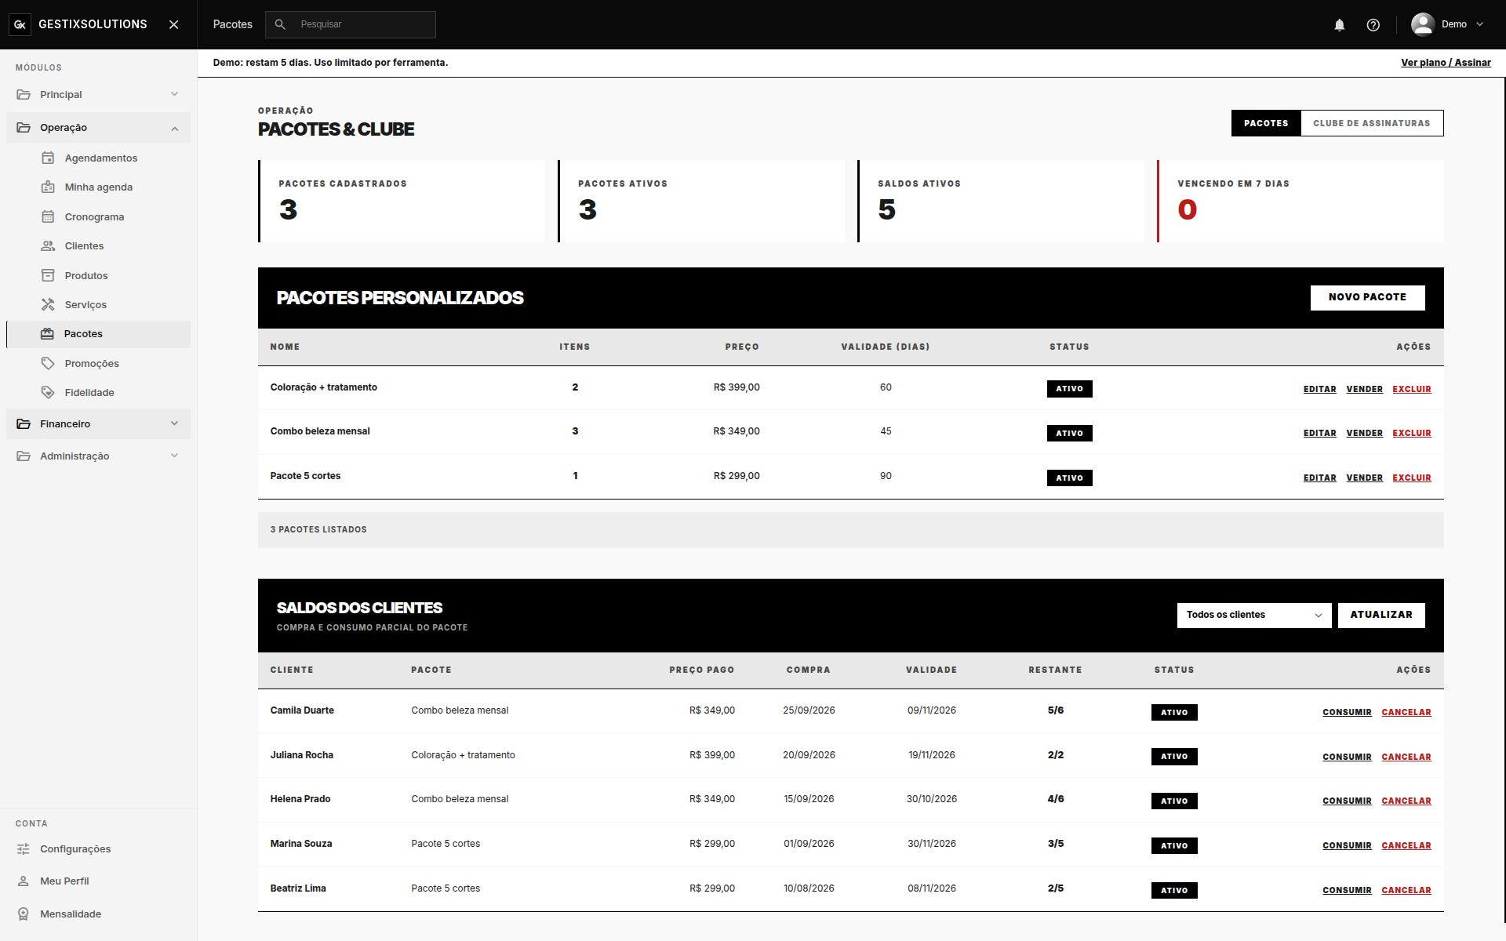1506x941 pixels.
Task: Click the Pacotes icon in sidebar
Action: pyautogui.click(x=48, y=333)
